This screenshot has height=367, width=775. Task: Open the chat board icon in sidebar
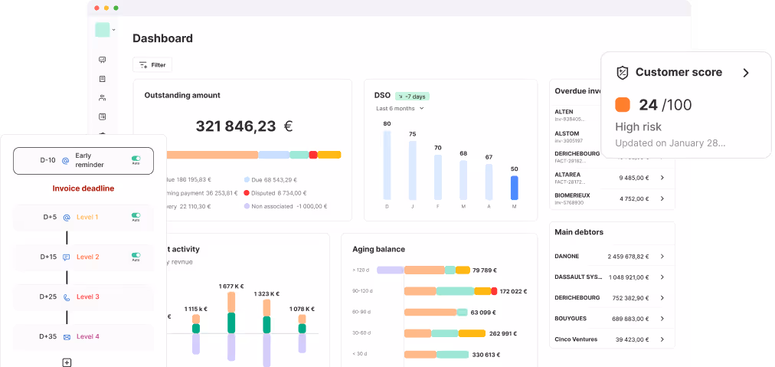pyautogui.click(x=103, y=60)
